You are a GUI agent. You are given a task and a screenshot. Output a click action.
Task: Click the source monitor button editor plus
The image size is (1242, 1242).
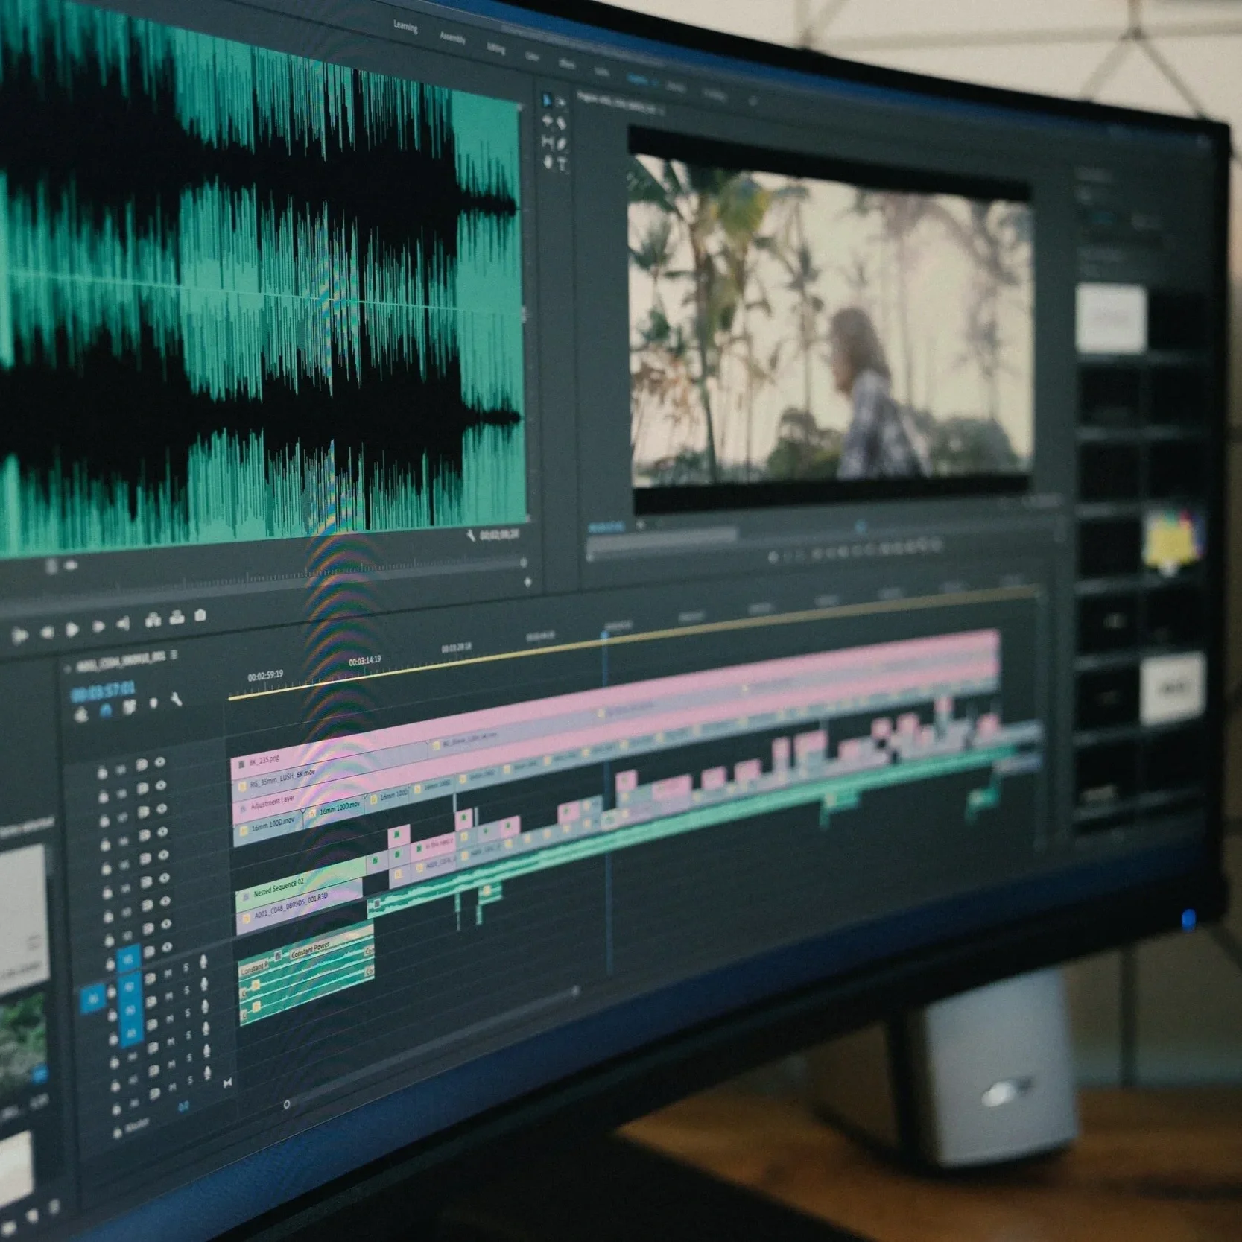[x=527, y=582]
